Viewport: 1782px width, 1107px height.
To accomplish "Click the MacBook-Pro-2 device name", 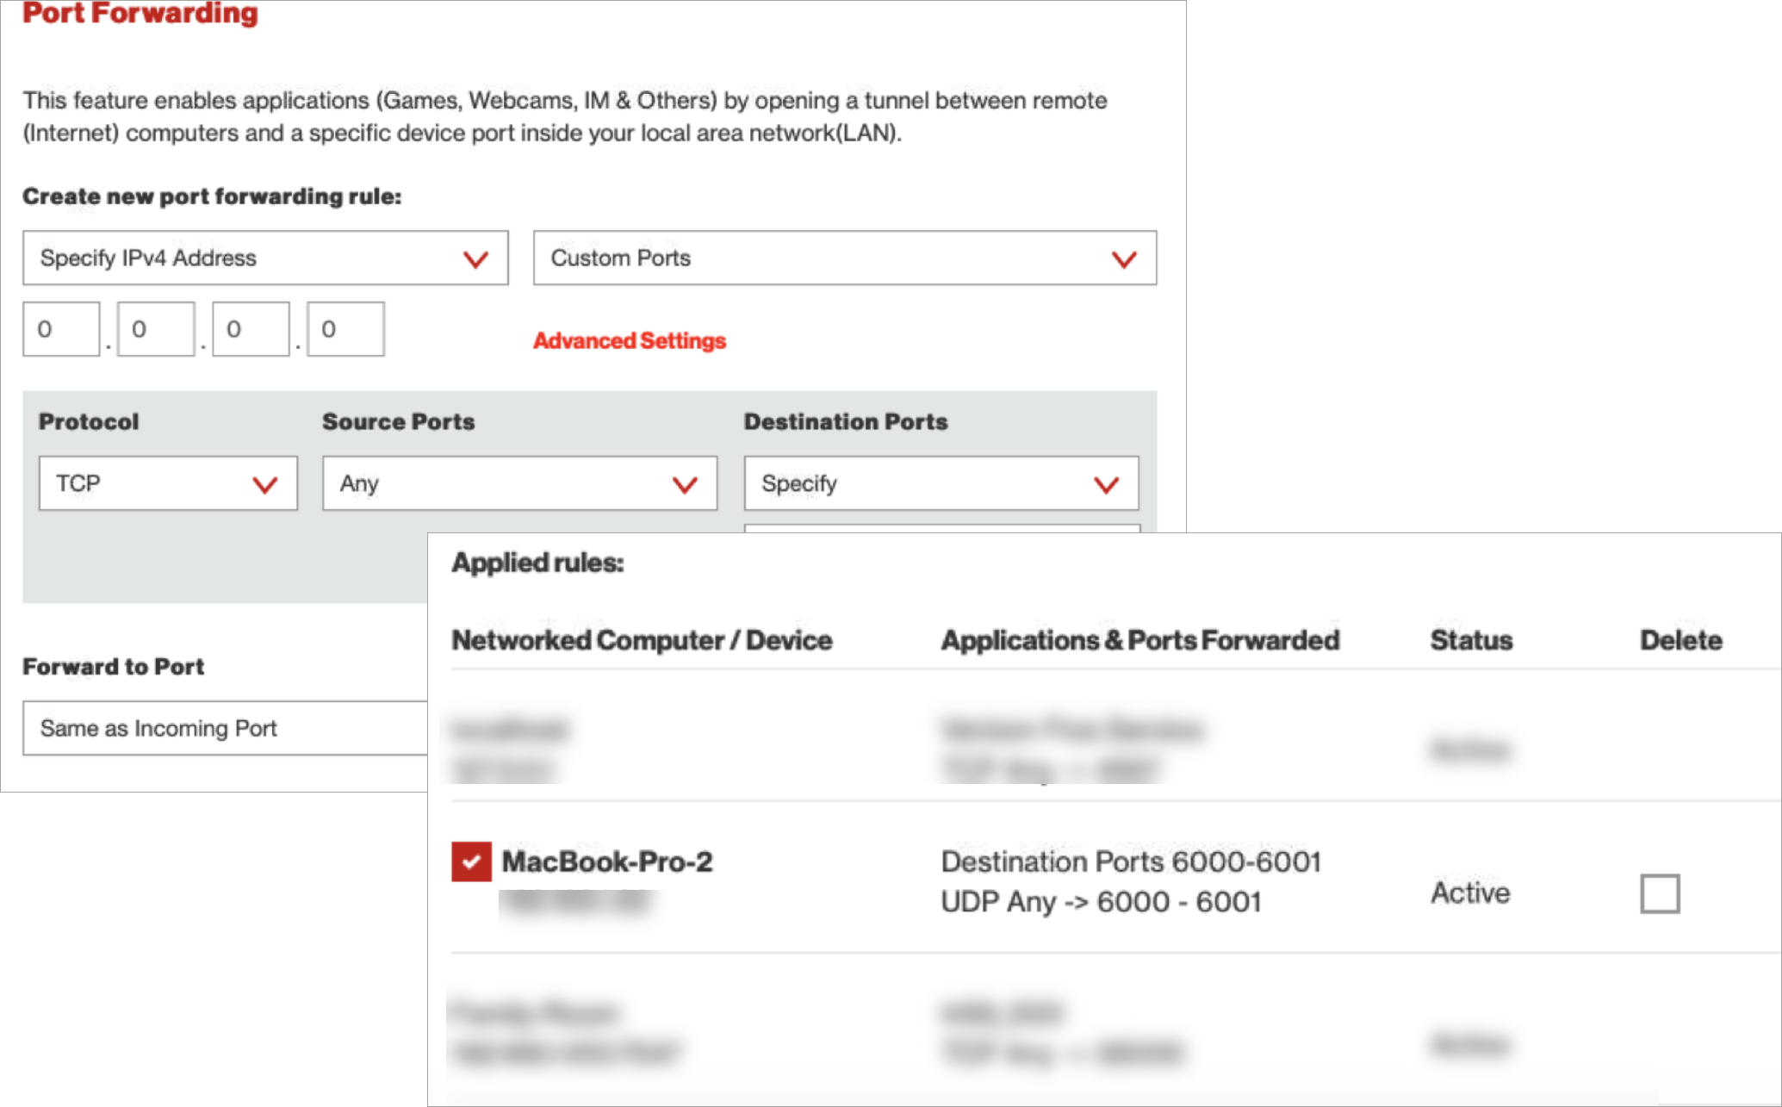I will pos(606,861).
